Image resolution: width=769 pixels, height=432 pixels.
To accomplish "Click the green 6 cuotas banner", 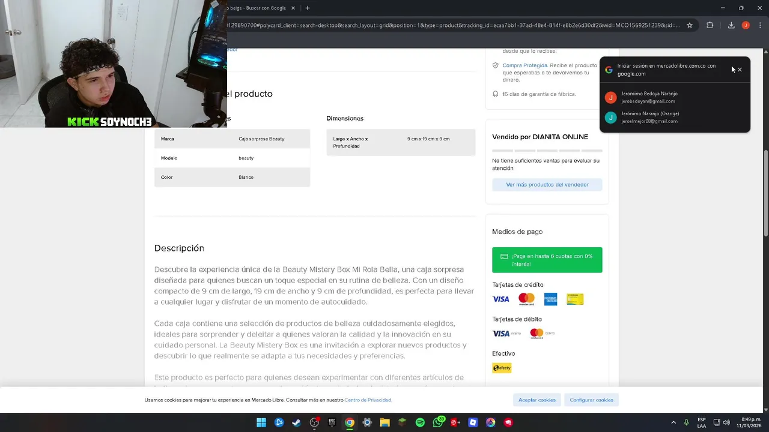I will pos(547,260).
